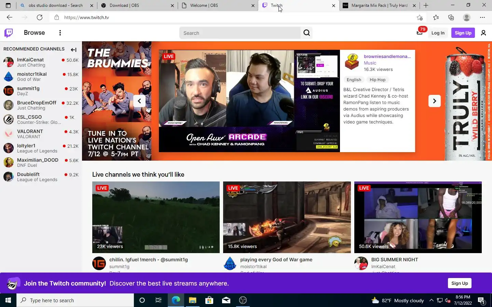Screen dimensions: 492x307
Task: Switch to the Download | OBS tab
Action: pos(137,5)
